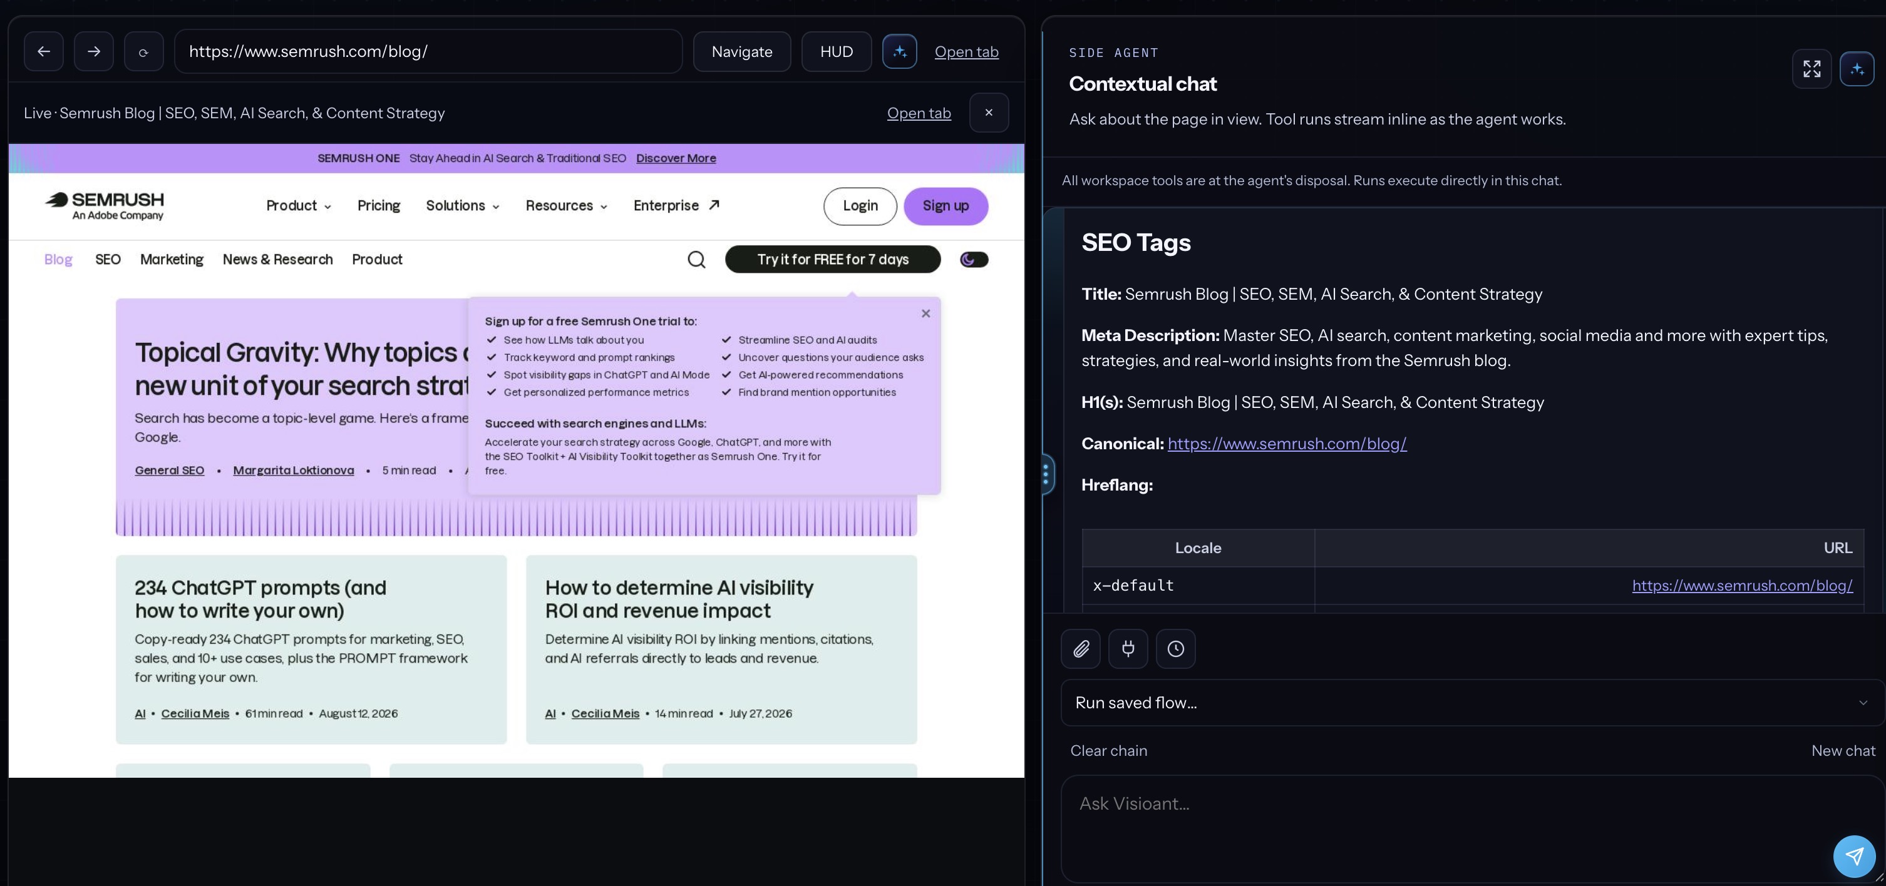The image size is (1886, 886).
Task: Expand the Resources dropdown menu
Action: 567,206
